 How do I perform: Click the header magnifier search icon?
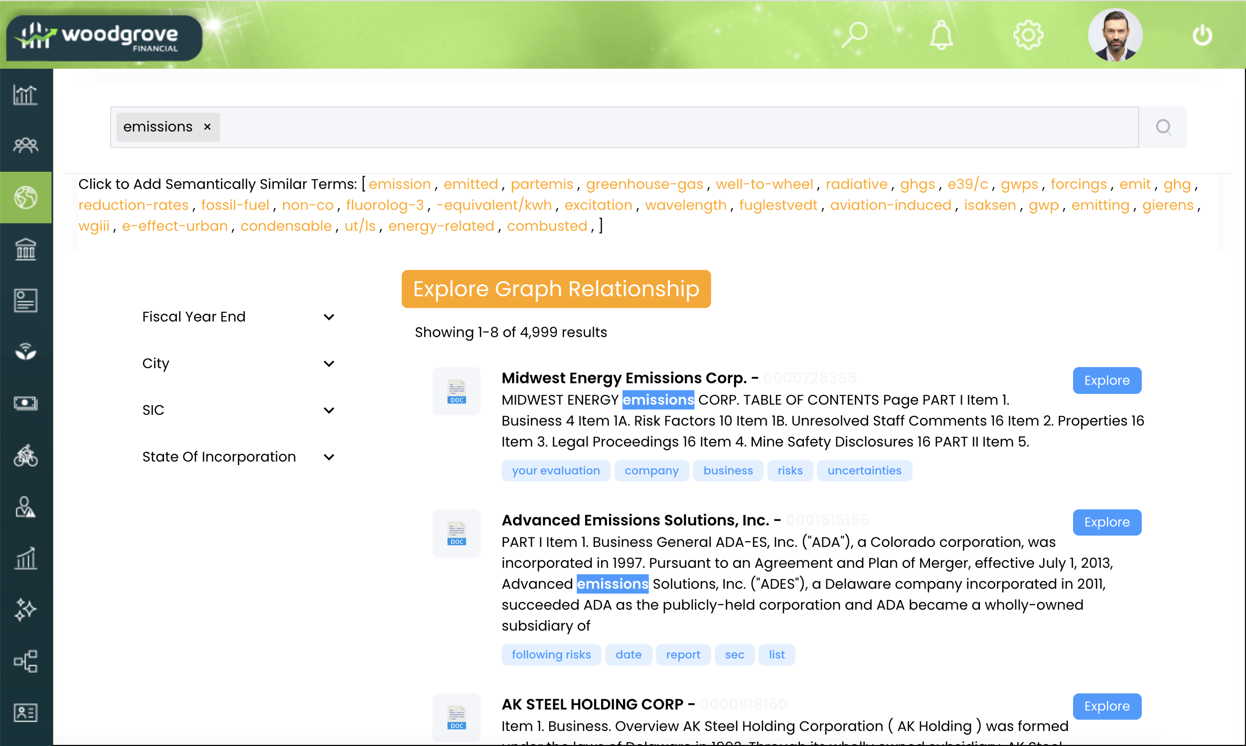[x=854, y=35]
